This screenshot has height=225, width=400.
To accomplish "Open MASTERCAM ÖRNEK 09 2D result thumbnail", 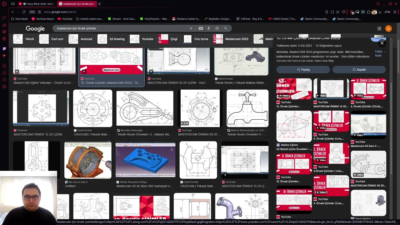I will 200,108.
